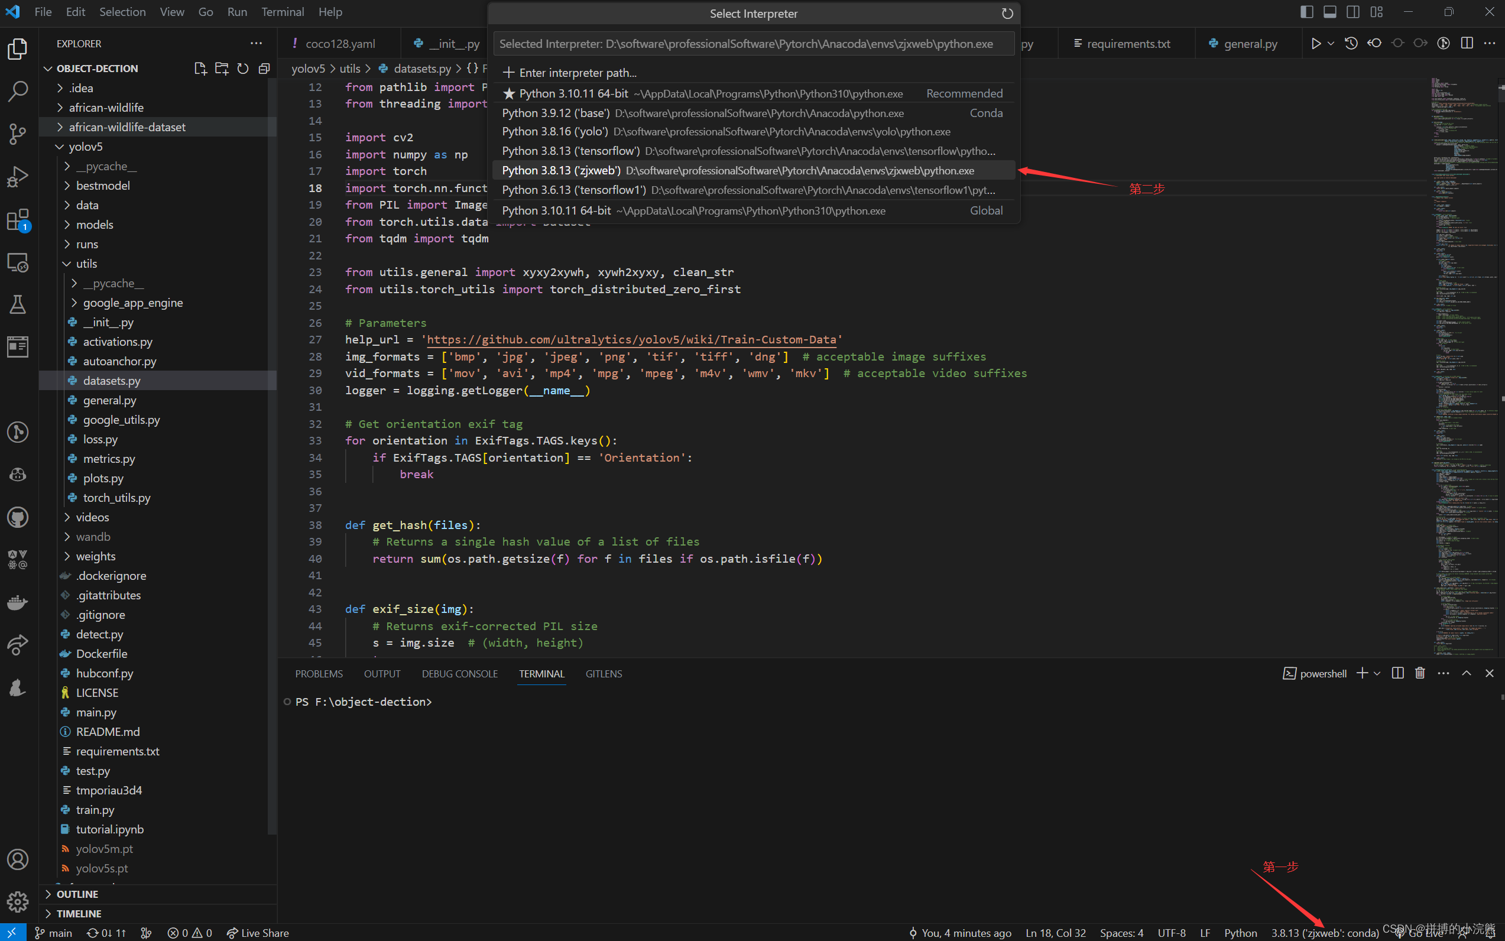Screen dimensions: 1505x941
Task: Choose Enter interpreter path option
Action: [754, 73]
